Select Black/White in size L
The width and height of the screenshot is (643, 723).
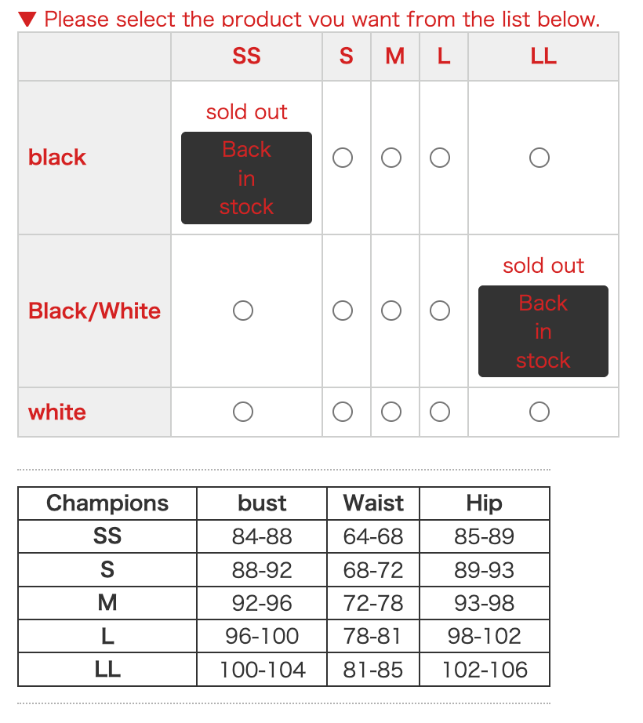coord(440,311)
